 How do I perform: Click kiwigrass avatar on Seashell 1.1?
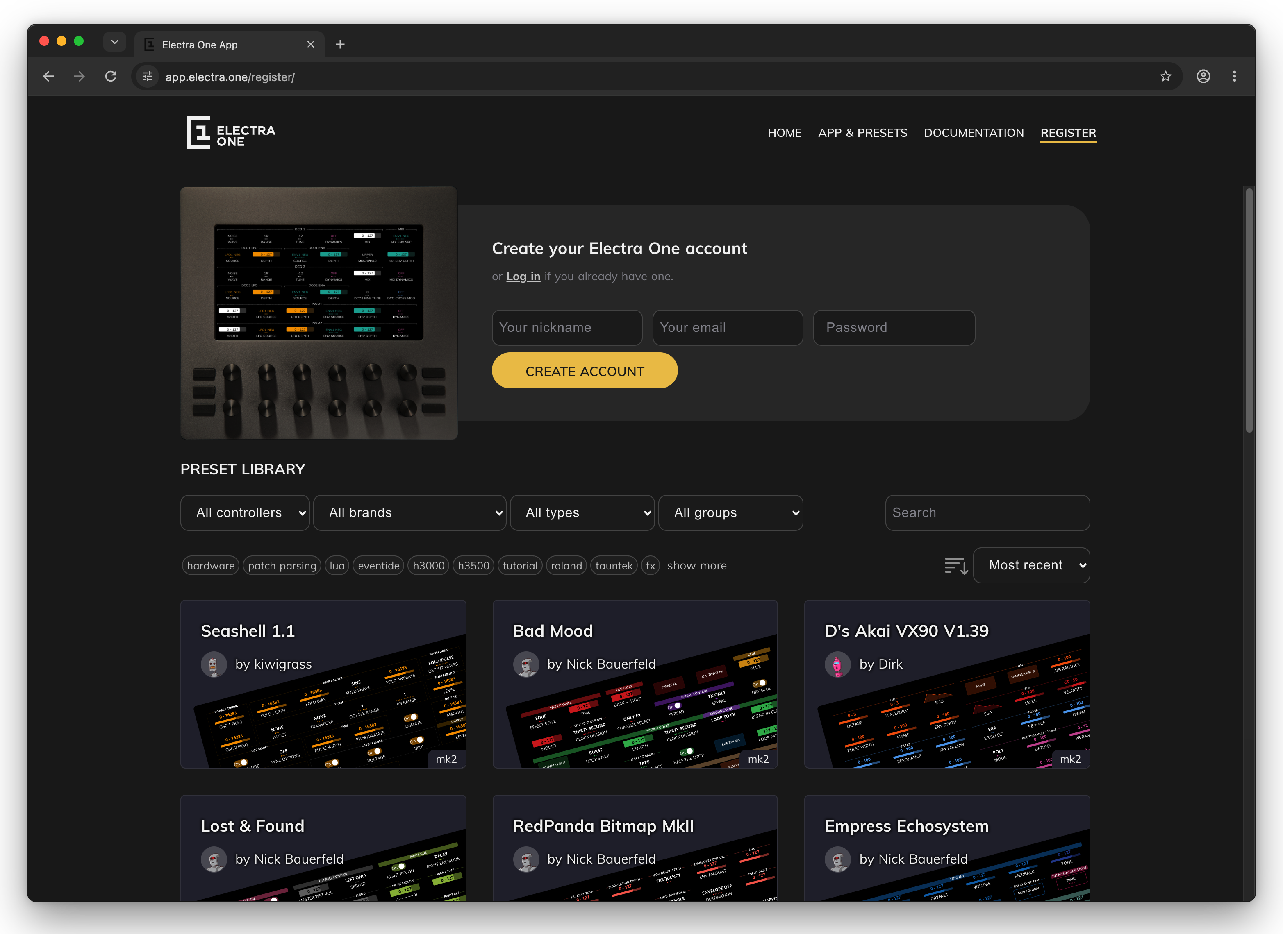click(214, 664)
